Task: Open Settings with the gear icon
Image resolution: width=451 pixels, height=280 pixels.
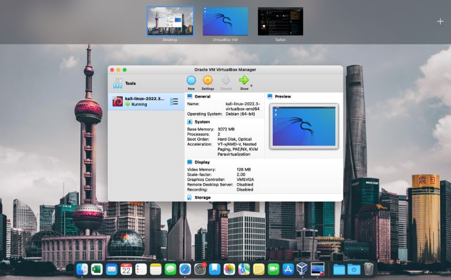Action: [208, 81]
